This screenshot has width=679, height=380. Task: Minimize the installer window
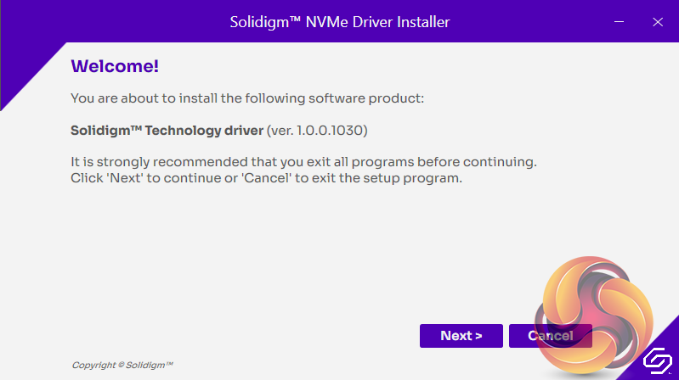tap(618, 22)
